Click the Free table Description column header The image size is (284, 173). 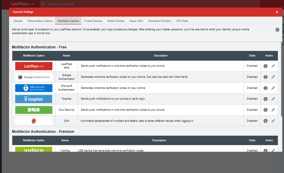(x=161, y=56)
